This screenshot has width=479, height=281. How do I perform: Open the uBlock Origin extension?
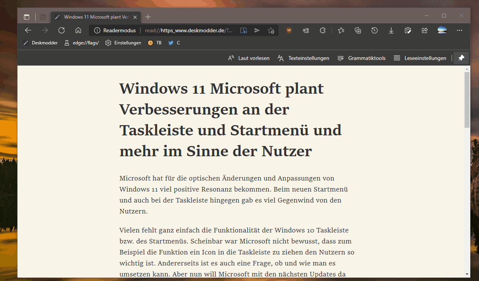coord(289,30)
